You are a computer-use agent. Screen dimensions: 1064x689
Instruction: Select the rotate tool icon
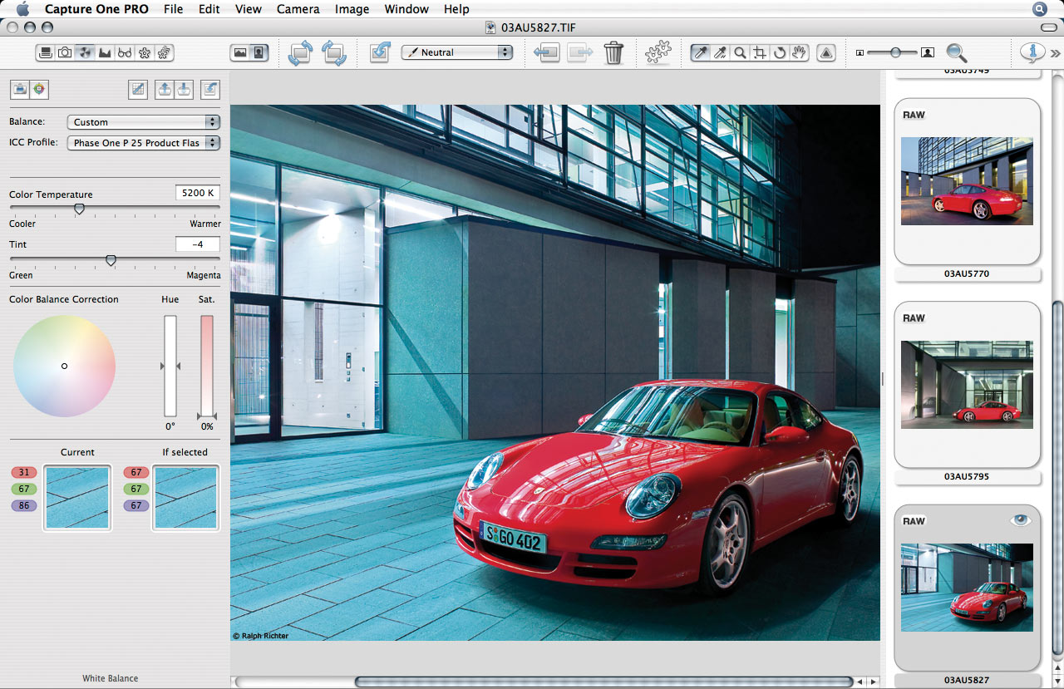[x=780, y=52]
